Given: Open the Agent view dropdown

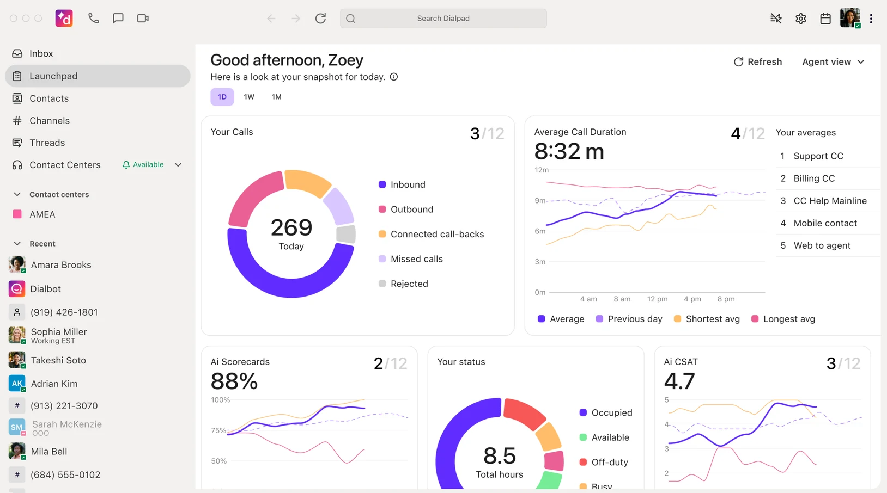Looking at the screenshot, I should coord(833,62).
